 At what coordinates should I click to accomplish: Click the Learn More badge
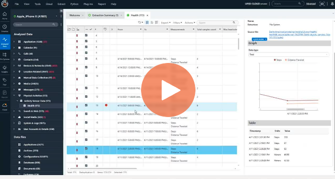point(259,39)
